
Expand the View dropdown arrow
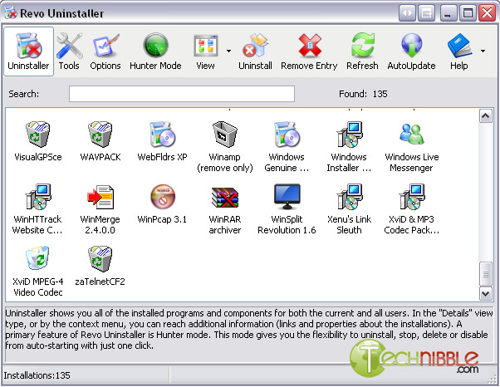[x=228, y=51]
